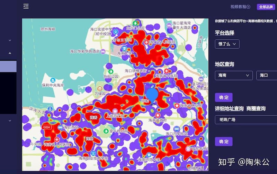
Task: Click the 海南省人民医院 hospital icon
Action: [57, 139]
